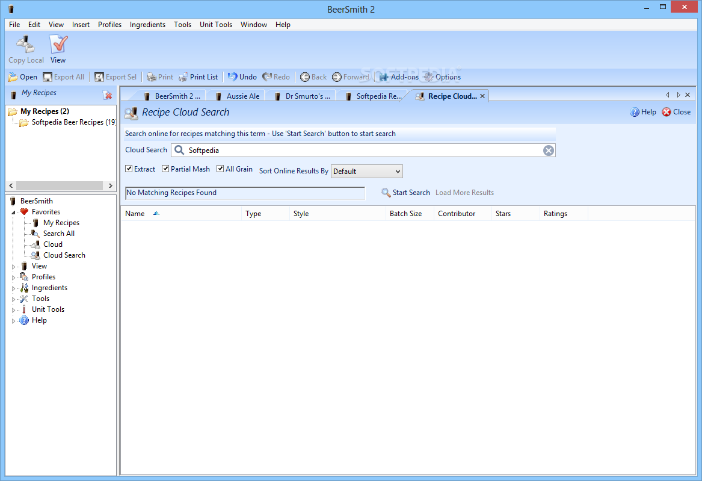Open a file with the Open toolbar button
The height and width of the screenshot is (481, 702).
coord(23,77)
